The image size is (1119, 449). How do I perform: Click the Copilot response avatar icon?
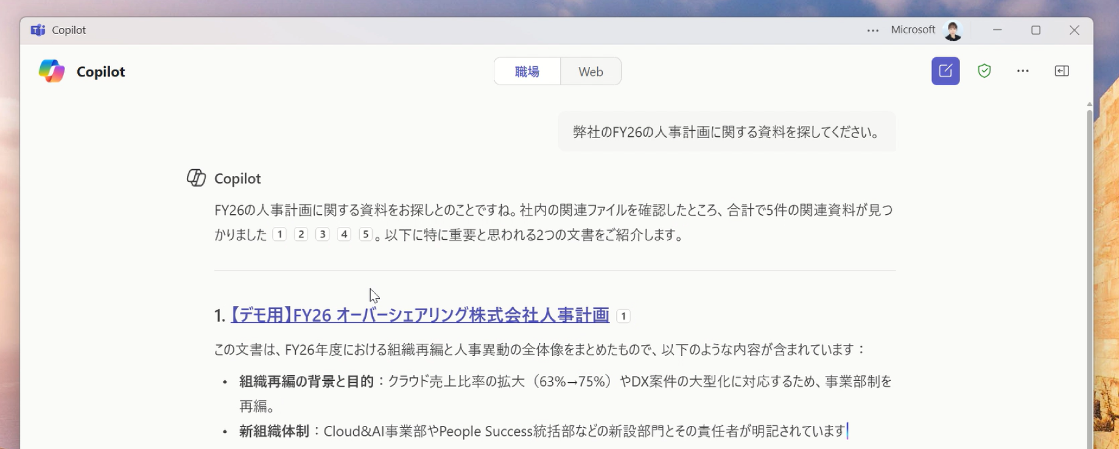coord(196,178)
